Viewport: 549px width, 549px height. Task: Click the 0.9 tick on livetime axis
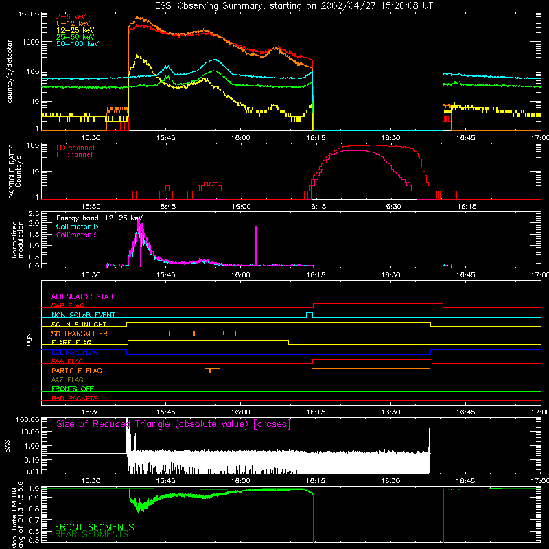click(34, 498)
